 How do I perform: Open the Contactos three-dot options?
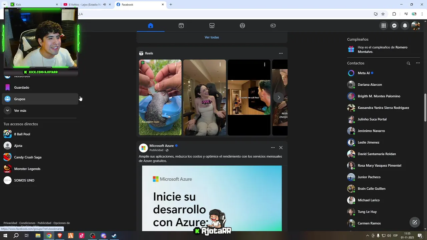coord(418,63)
